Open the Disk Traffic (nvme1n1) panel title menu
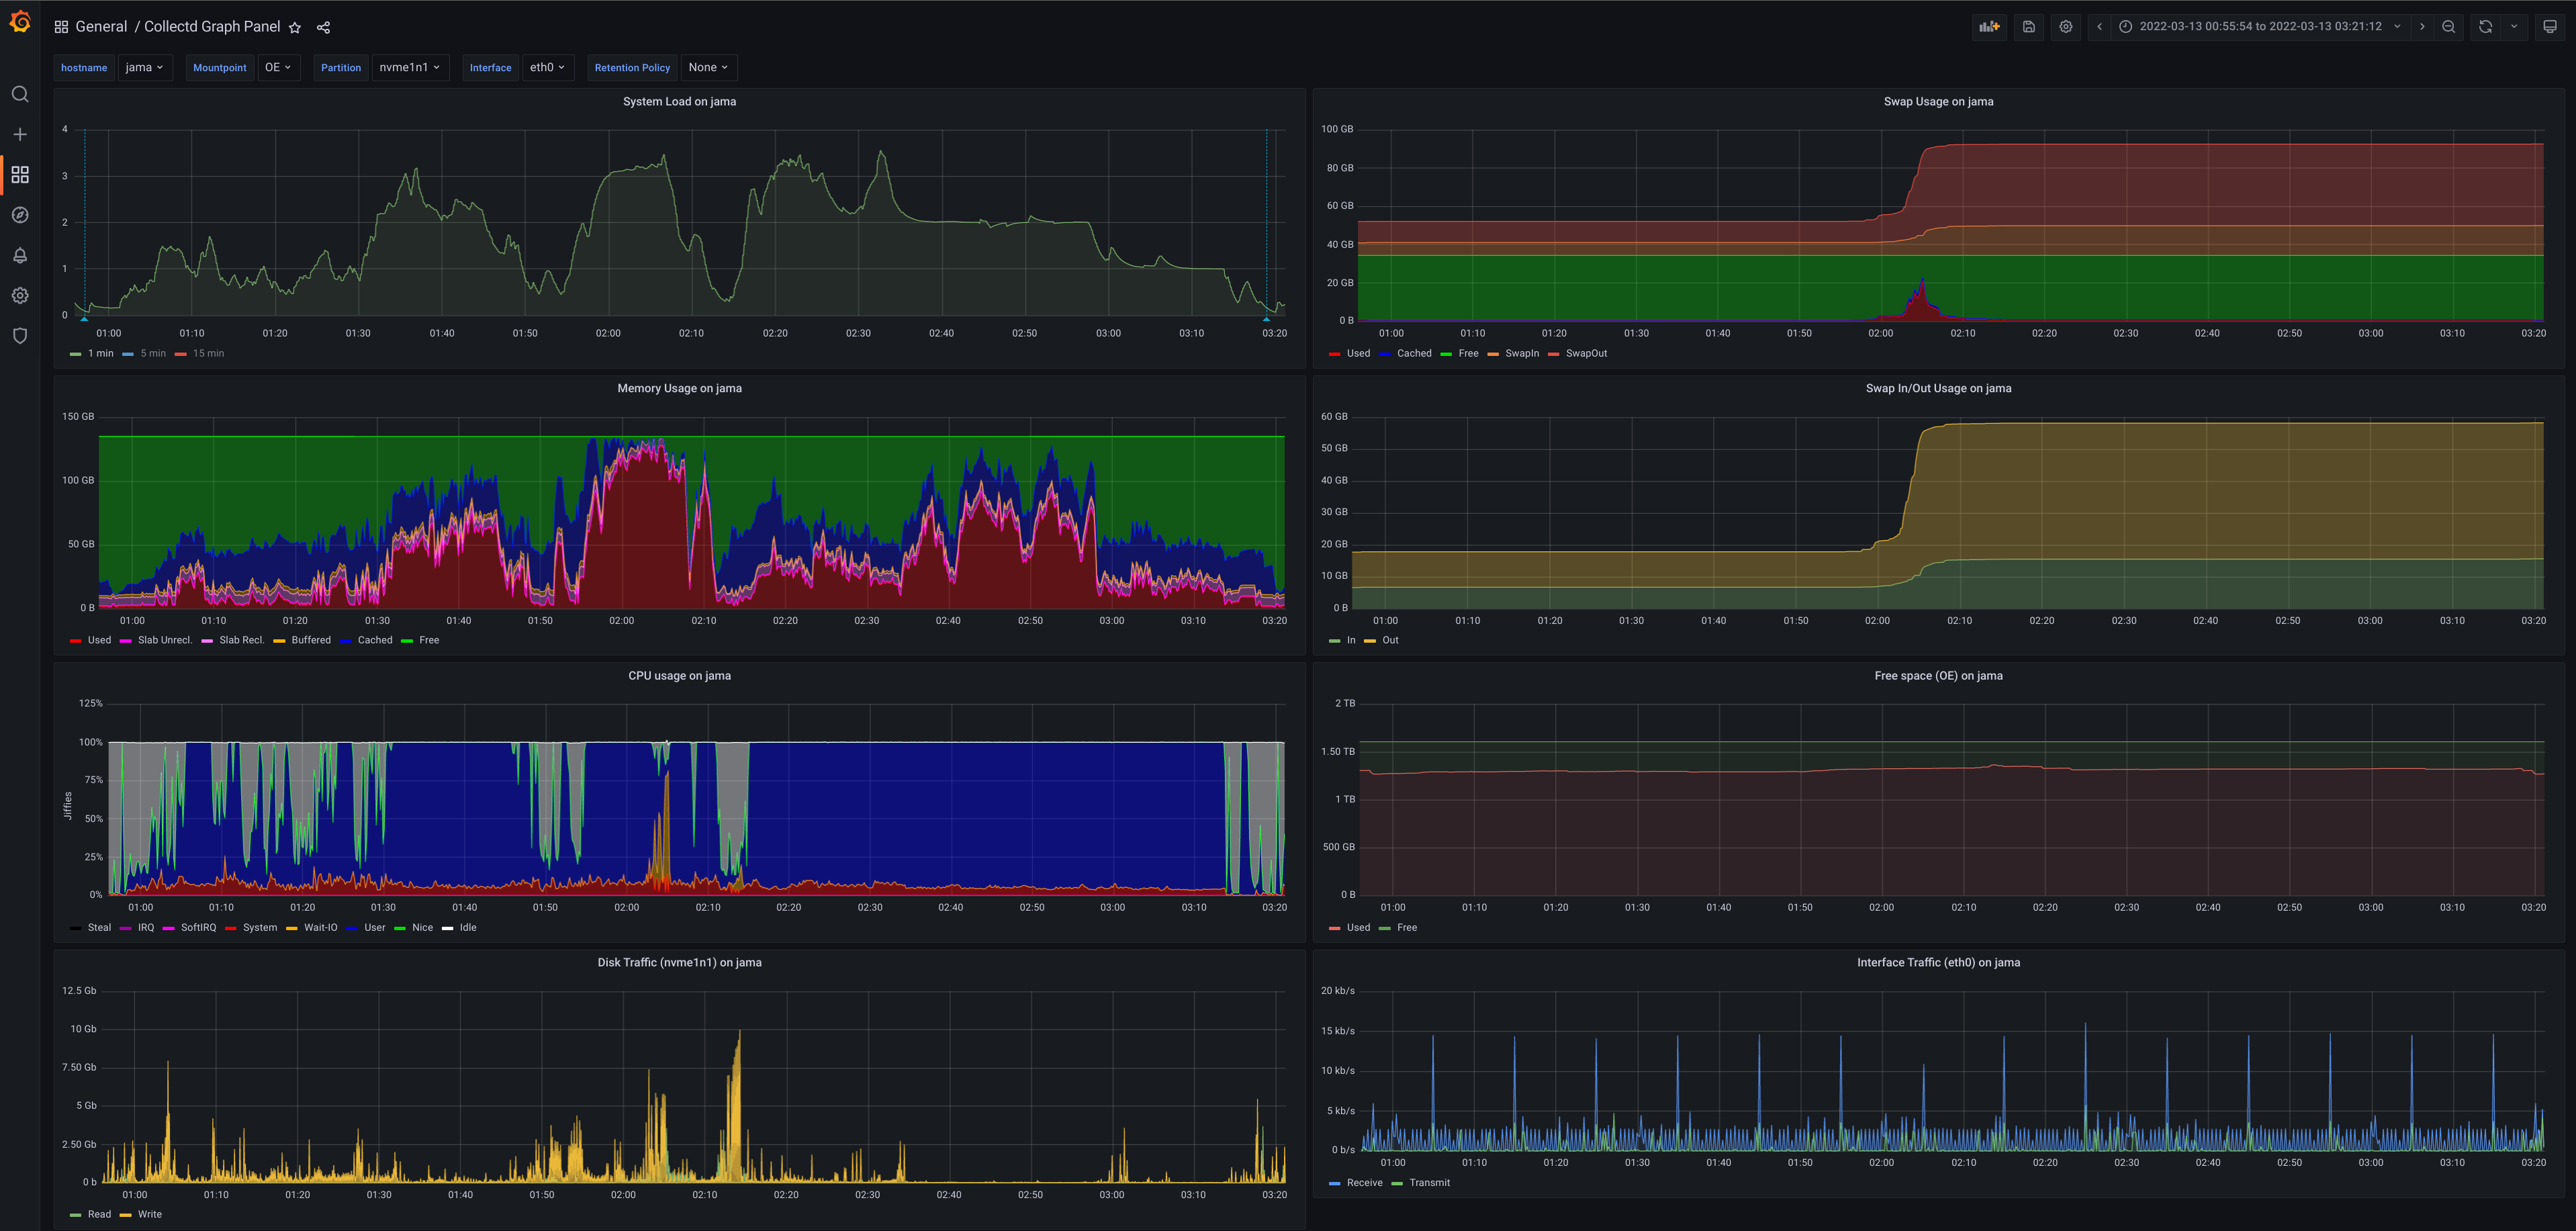 pos(679,962)
